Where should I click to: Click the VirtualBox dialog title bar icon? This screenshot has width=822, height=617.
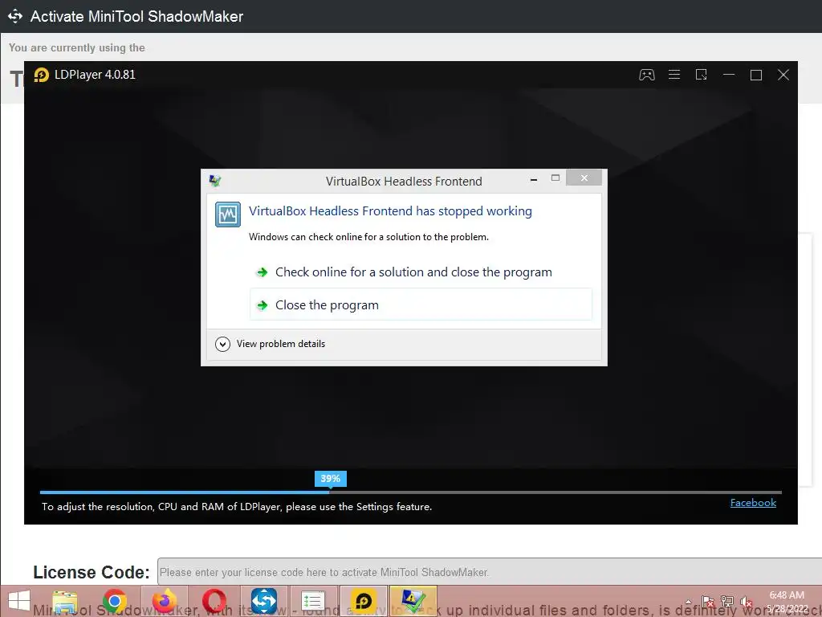[215, 181]
